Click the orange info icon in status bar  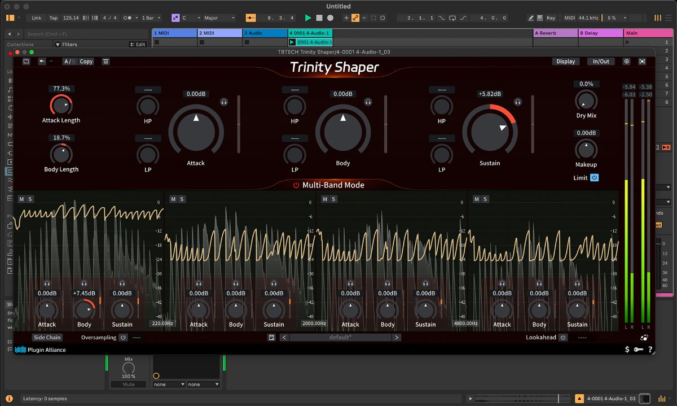pyautogui.click(x=10, y=398)
